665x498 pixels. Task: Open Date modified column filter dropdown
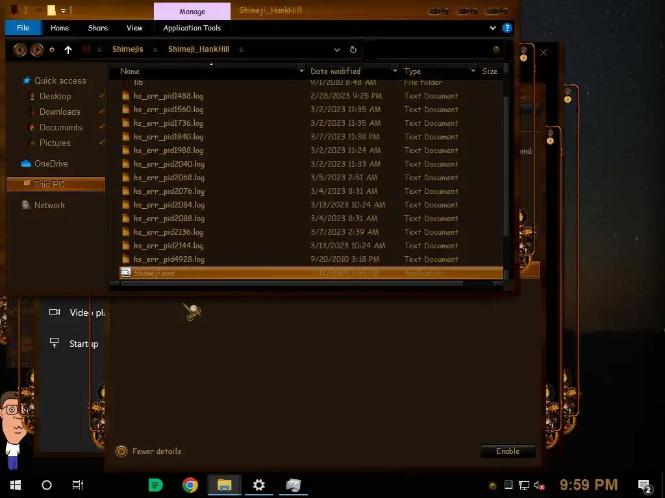point(395,71)
